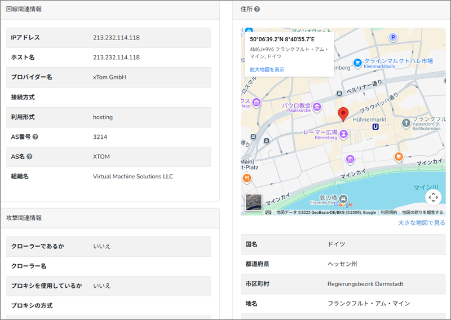Click the Paulskirche marker icon
Screen dimensions: 451x320
click(317, 107)
